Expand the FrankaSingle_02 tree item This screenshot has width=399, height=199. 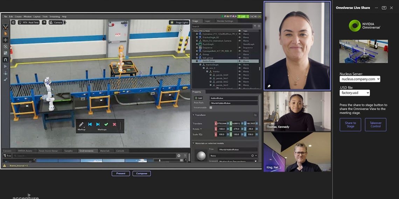[x=197, y=37]
